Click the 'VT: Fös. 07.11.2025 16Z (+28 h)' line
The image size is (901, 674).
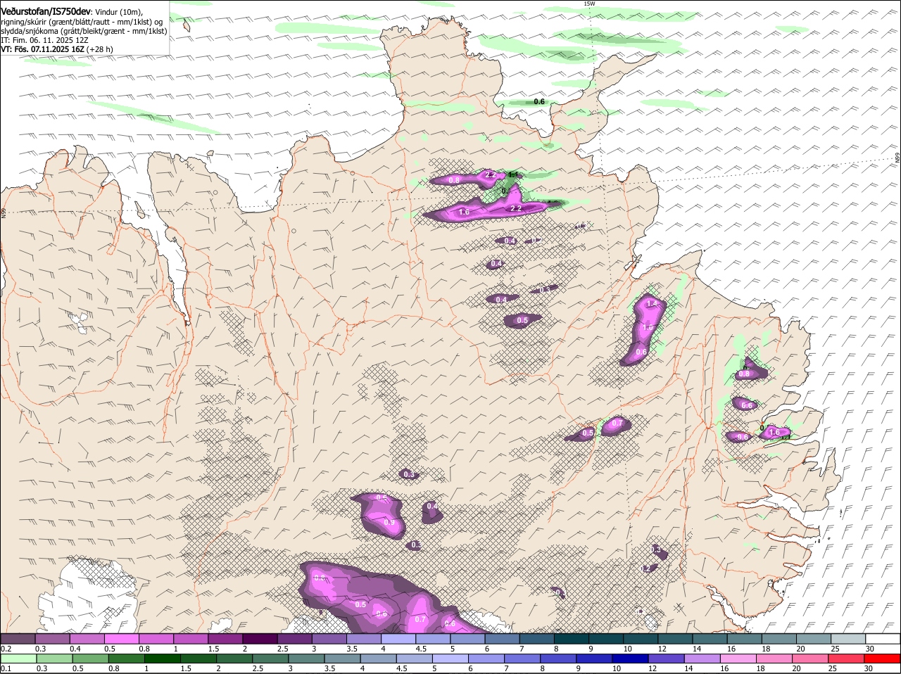tap(57, 49)
